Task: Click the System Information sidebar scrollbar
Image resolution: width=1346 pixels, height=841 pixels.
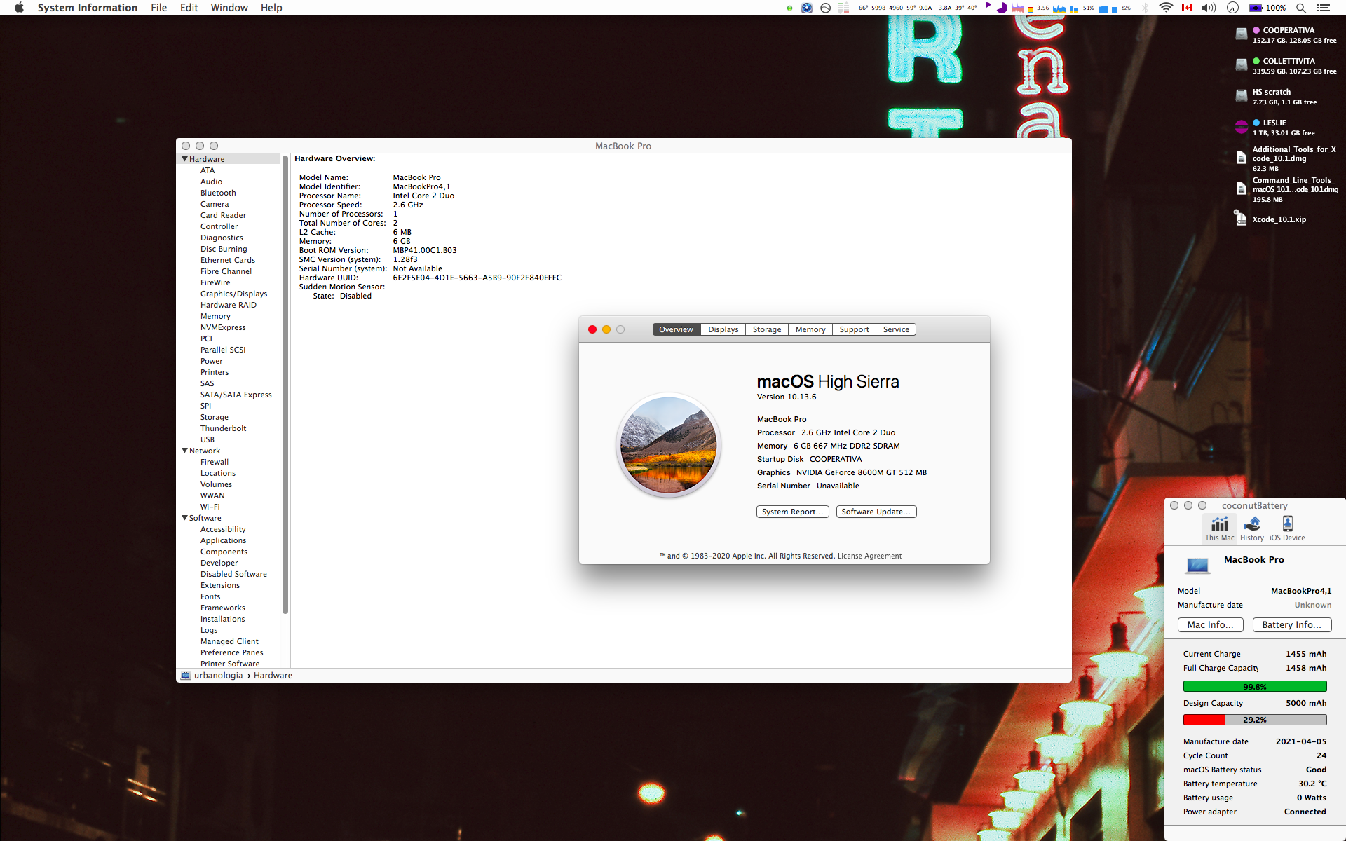Action: 285,384
